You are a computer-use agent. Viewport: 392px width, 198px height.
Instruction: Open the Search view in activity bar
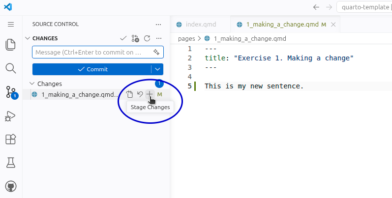(11, 68)
